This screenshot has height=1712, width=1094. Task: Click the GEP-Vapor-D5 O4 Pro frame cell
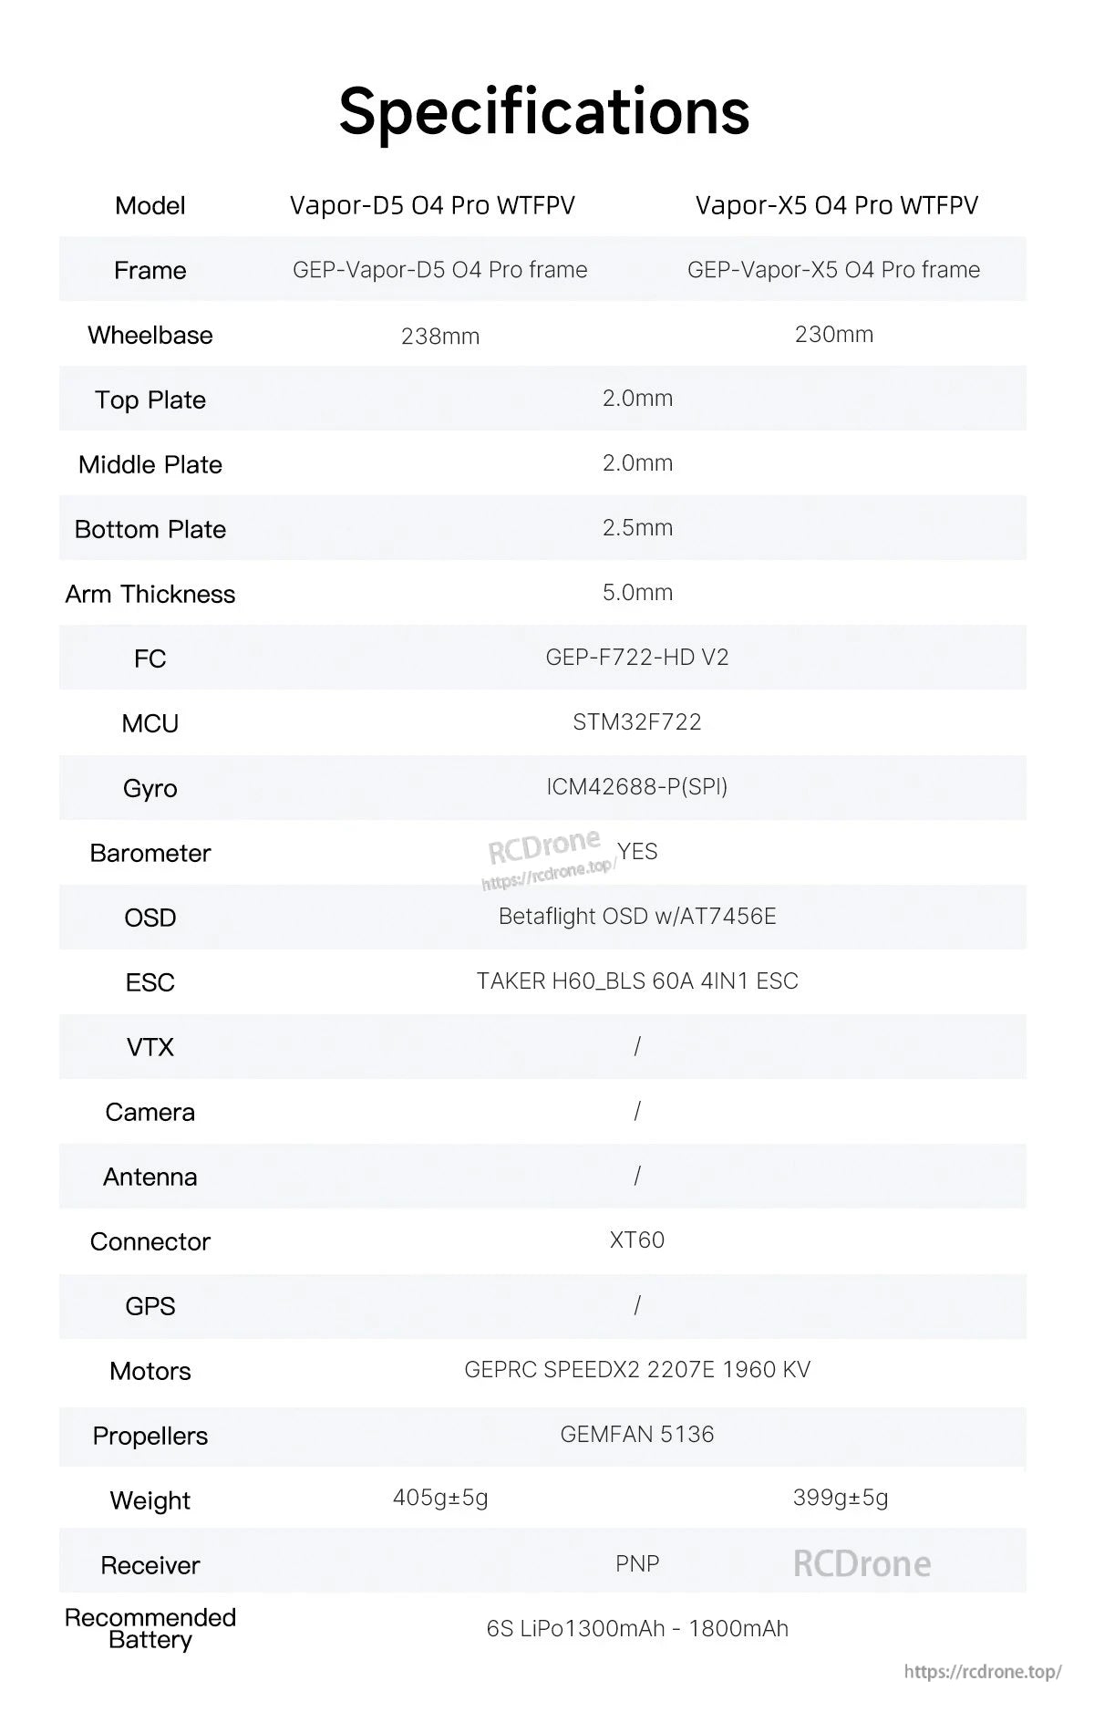click(439, 270)
